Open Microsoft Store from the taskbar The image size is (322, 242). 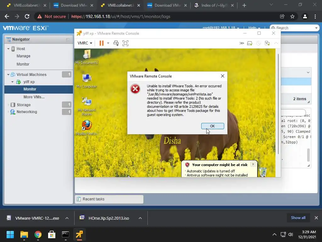52,234
